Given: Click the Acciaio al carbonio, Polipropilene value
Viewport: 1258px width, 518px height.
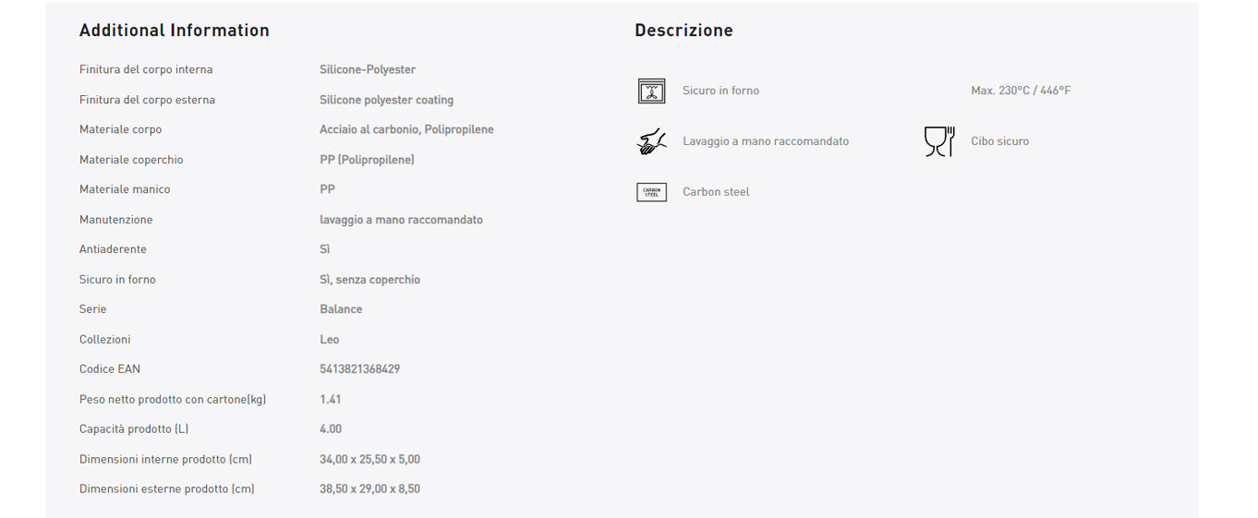Looking at the screenshot, I should tap(406, 129).
